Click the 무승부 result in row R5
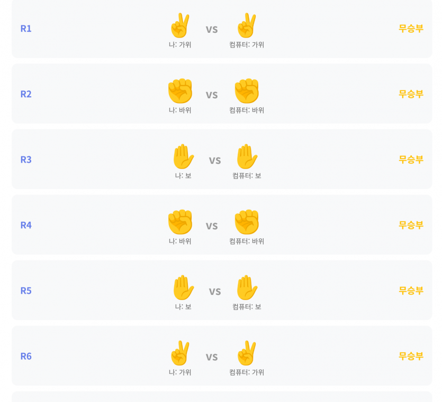Viewport: 442px width, 402px height. pyautogui.click(x=411, y=291)
